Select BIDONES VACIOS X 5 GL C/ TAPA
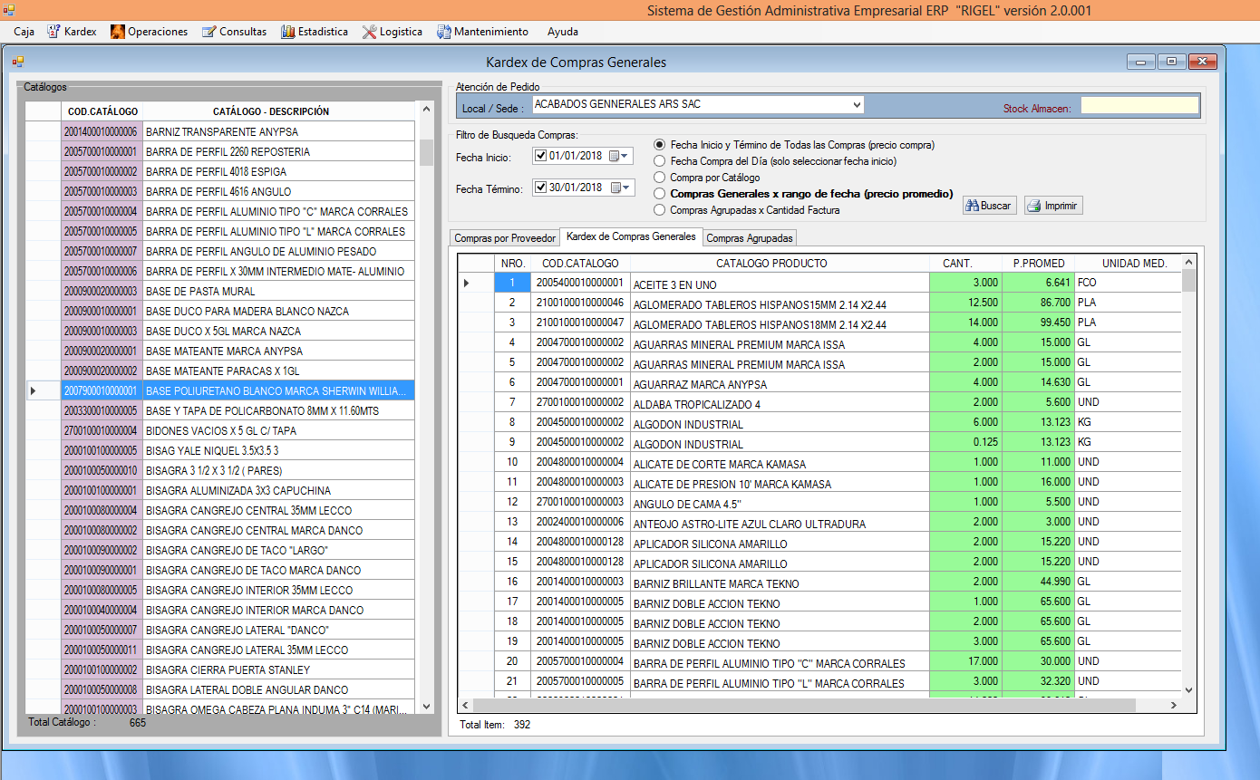 tap(220, 430)
